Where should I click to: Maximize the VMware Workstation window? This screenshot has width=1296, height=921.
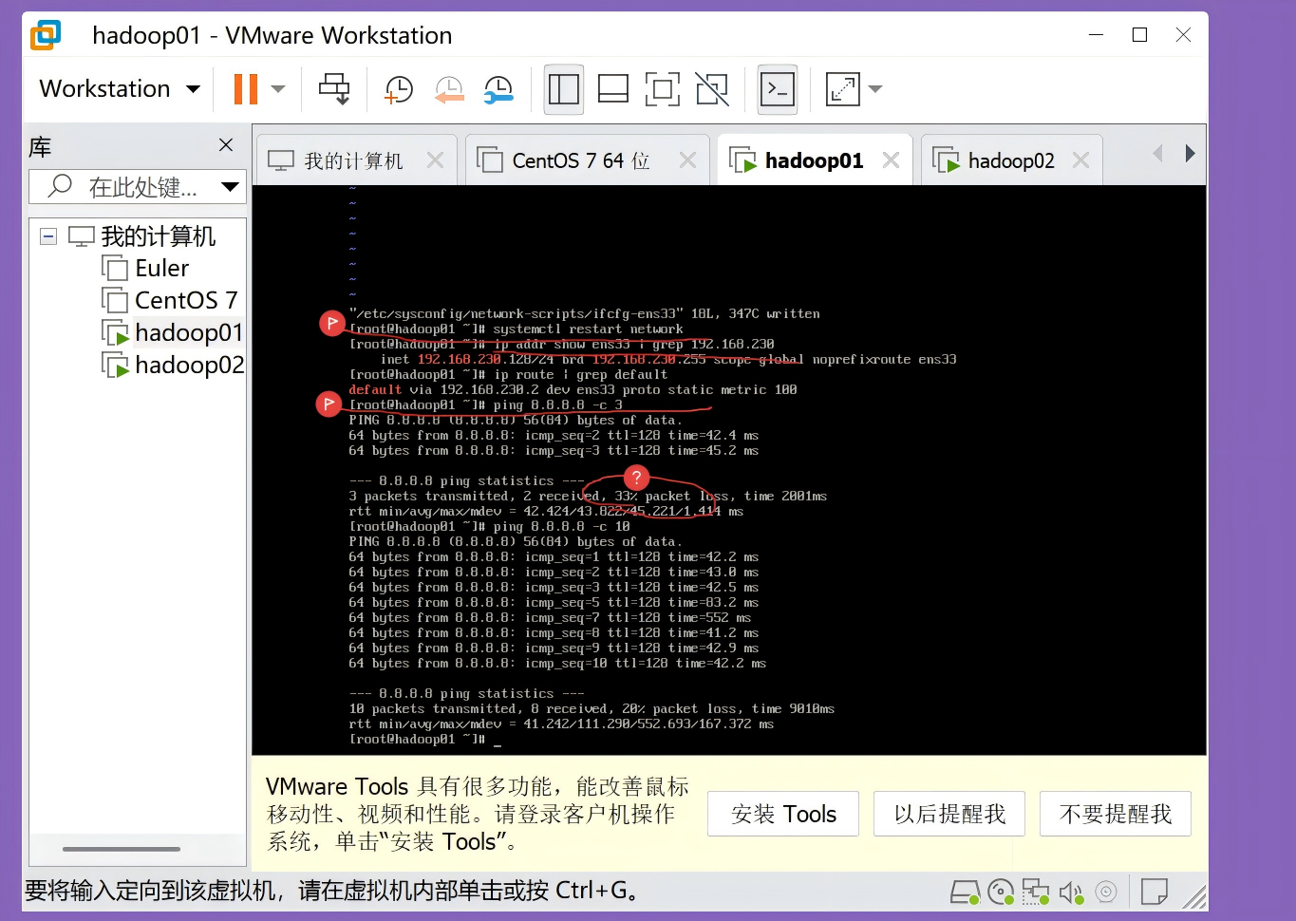[x=1140, y=35]
